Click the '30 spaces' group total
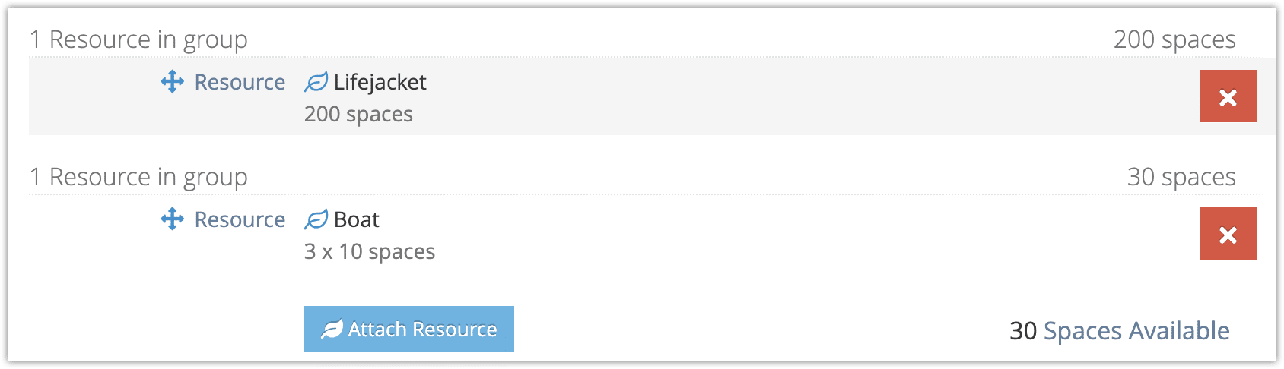Image resolution: width=1284 pixels, height=369 pixels. pos(1181,177)
